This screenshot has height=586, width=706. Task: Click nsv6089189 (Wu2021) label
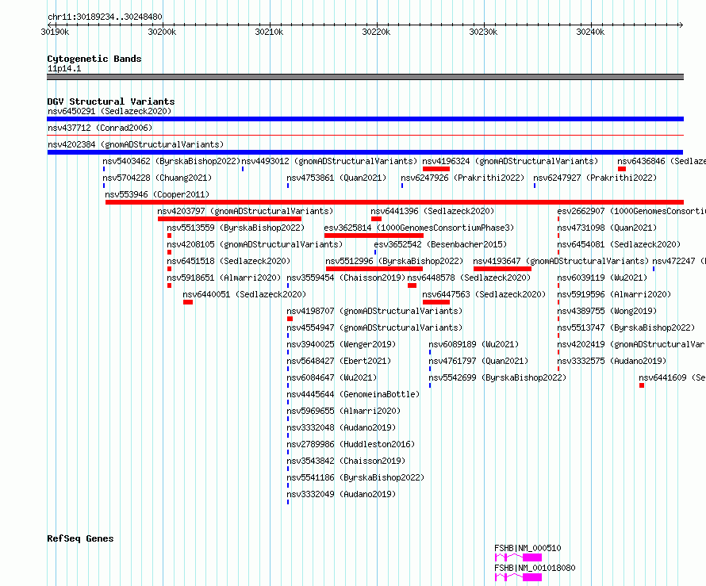(474, 344)
